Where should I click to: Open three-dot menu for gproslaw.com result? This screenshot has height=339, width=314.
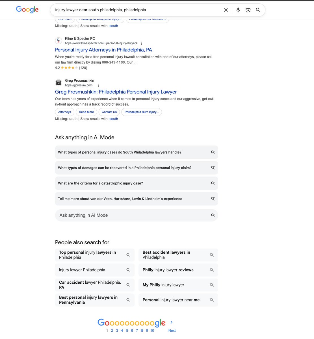(98, 85)
